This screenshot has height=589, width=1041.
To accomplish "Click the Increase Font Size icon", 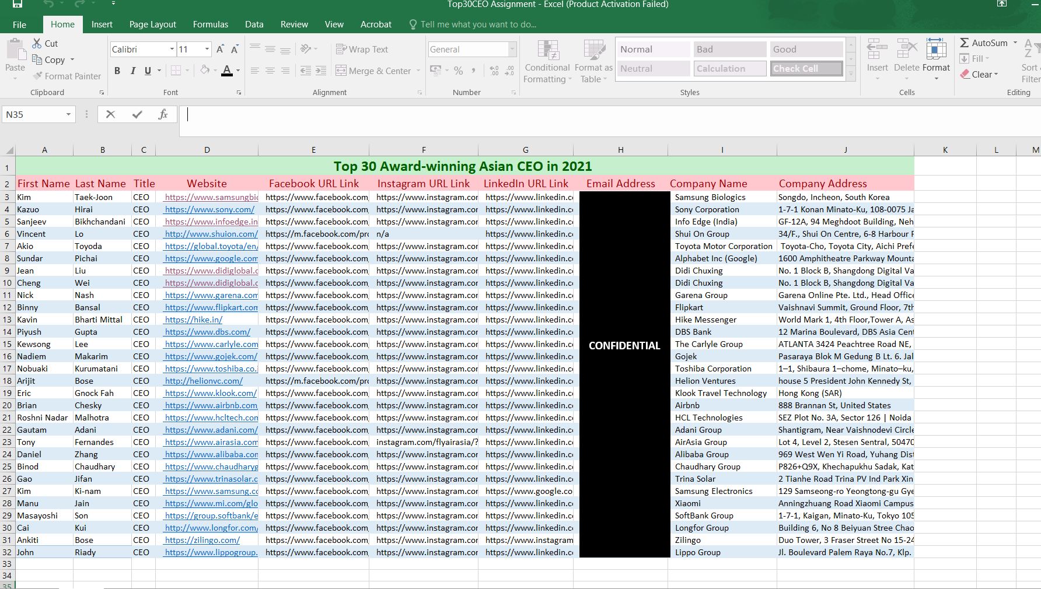I will point(220,50).
